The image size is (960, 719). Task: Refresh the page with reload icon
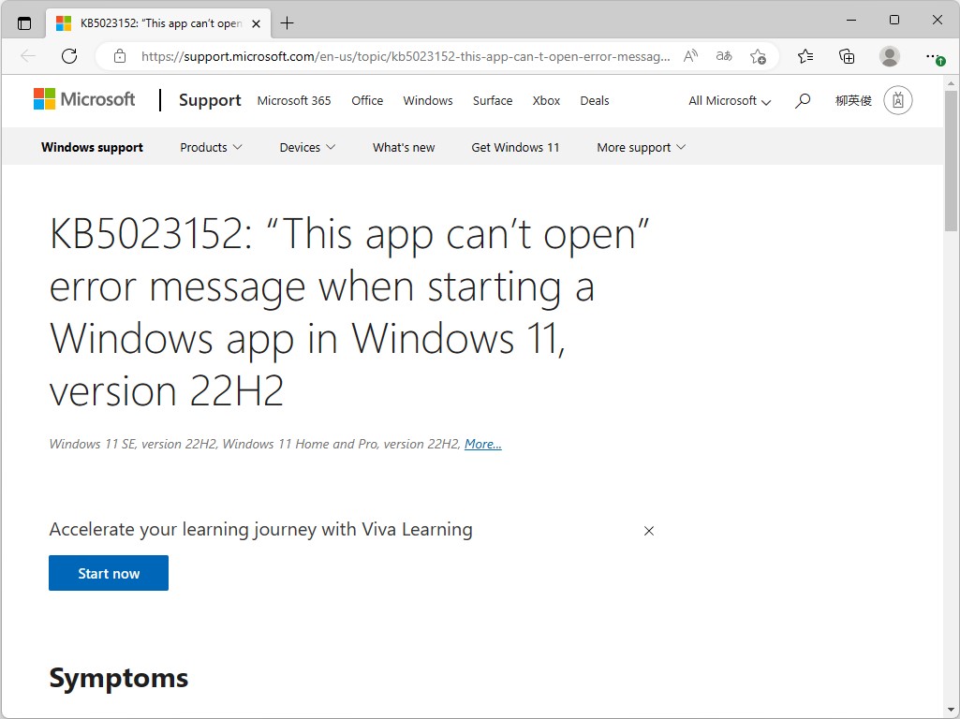pos(69,56)
